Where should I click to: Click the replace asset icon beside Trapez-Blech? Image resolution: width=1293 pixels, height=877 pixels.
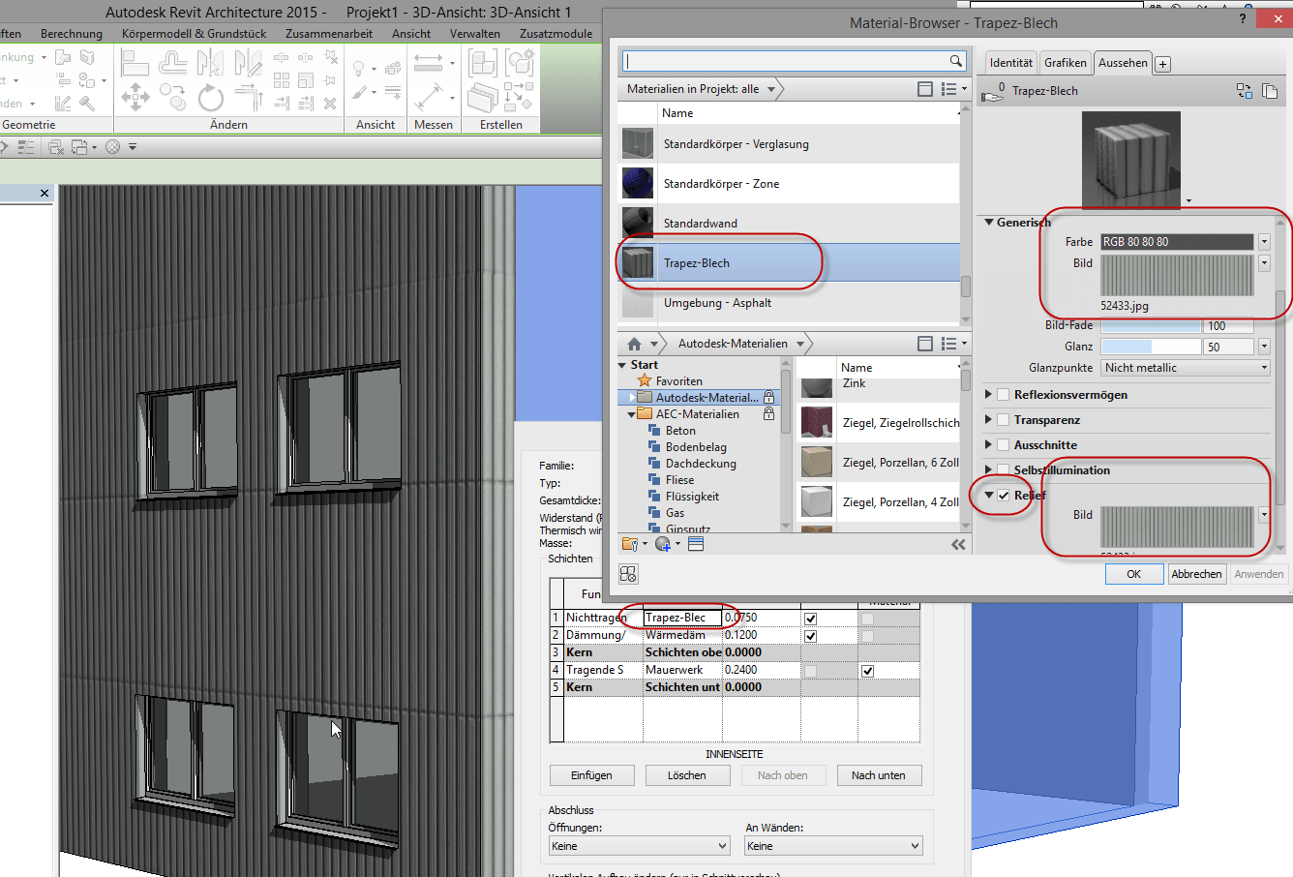[1245, 91]
